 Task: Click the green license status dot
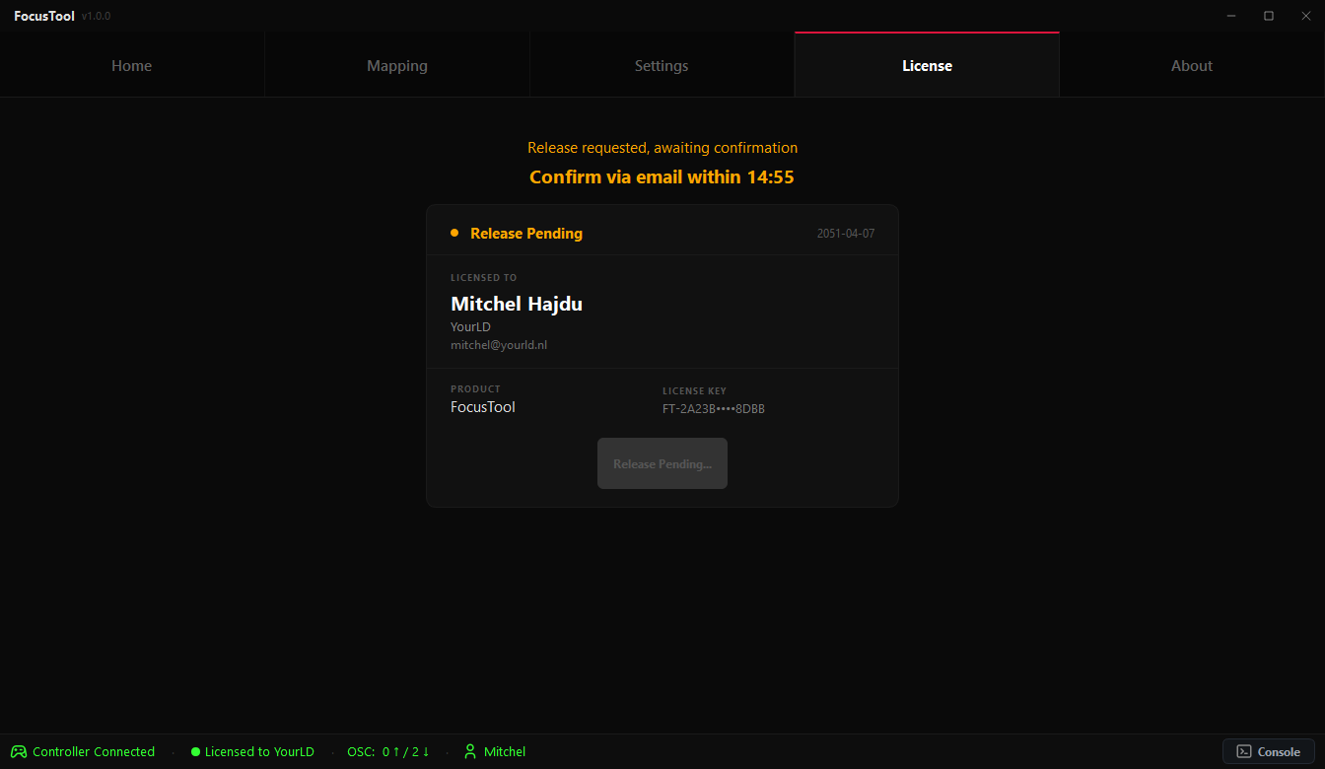pos(195,751)
